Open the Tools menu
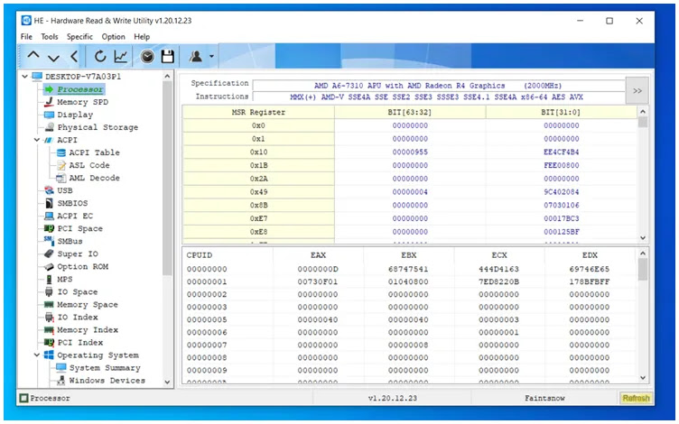The height and width of the screenshot is (424, 679). (x=50, y=37)
